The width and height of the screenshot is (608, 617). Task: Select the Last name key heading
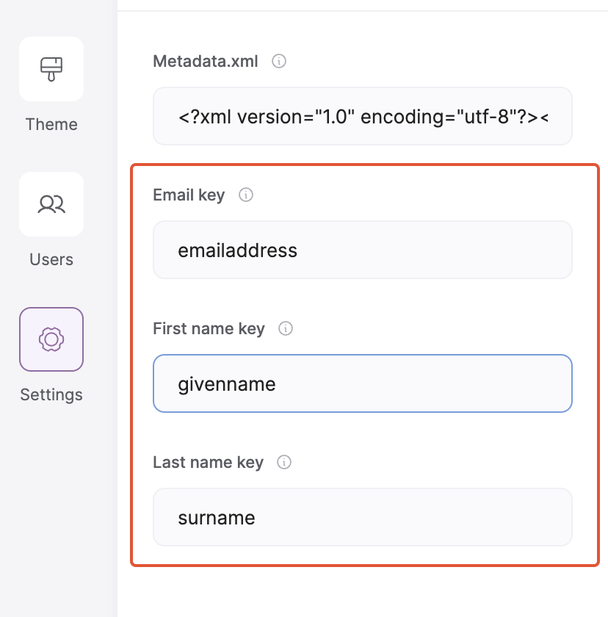point(208,462)
